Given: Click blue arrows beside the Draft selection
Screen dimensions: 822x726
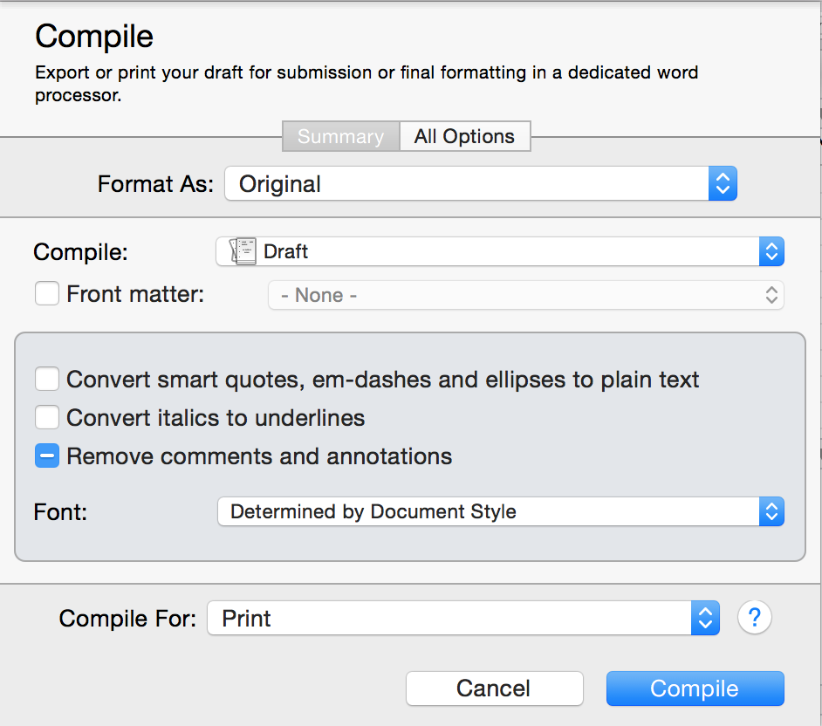Looking at the screenshot, I should point(771,251).
